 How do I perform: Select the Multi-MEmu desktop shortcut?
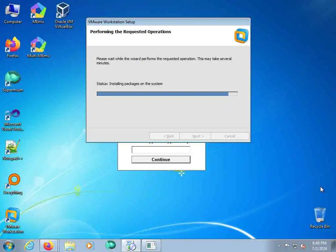(38, 47)
